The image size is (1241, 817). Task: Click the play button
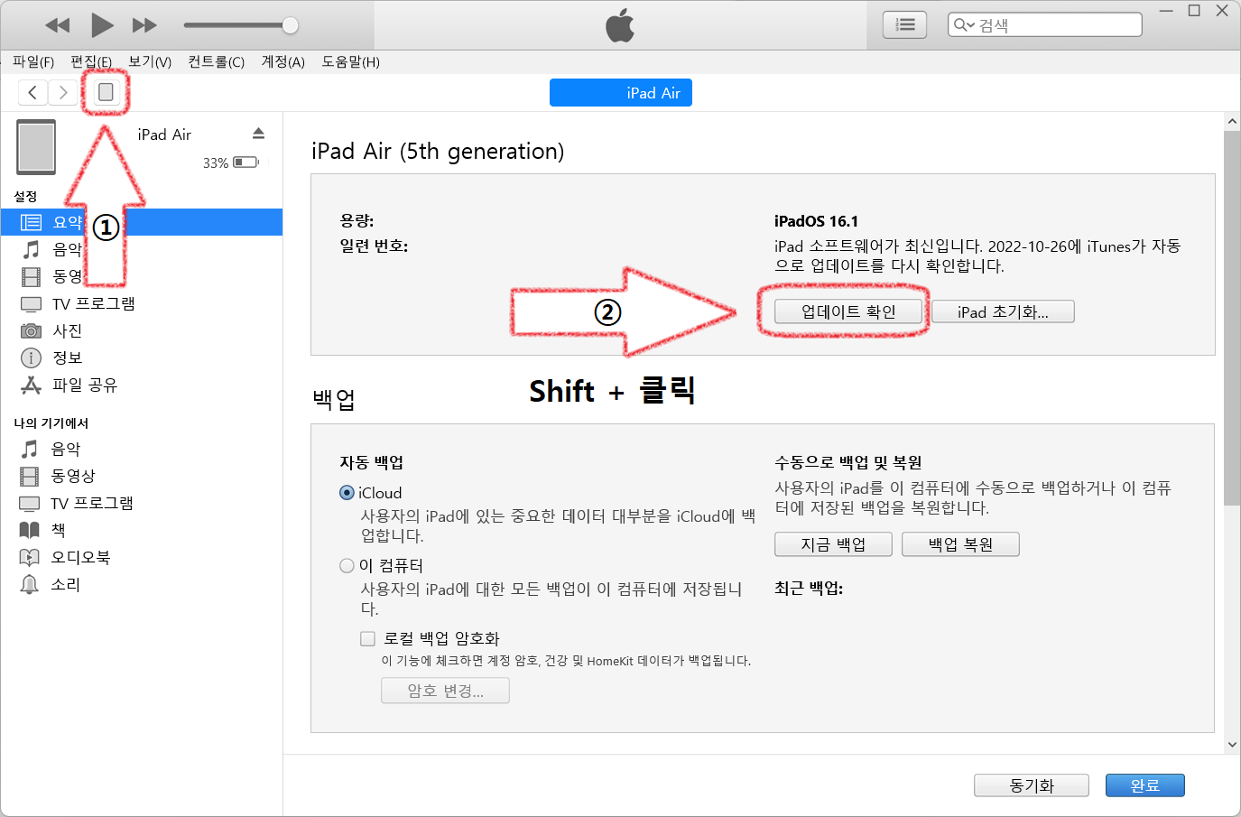102,25
